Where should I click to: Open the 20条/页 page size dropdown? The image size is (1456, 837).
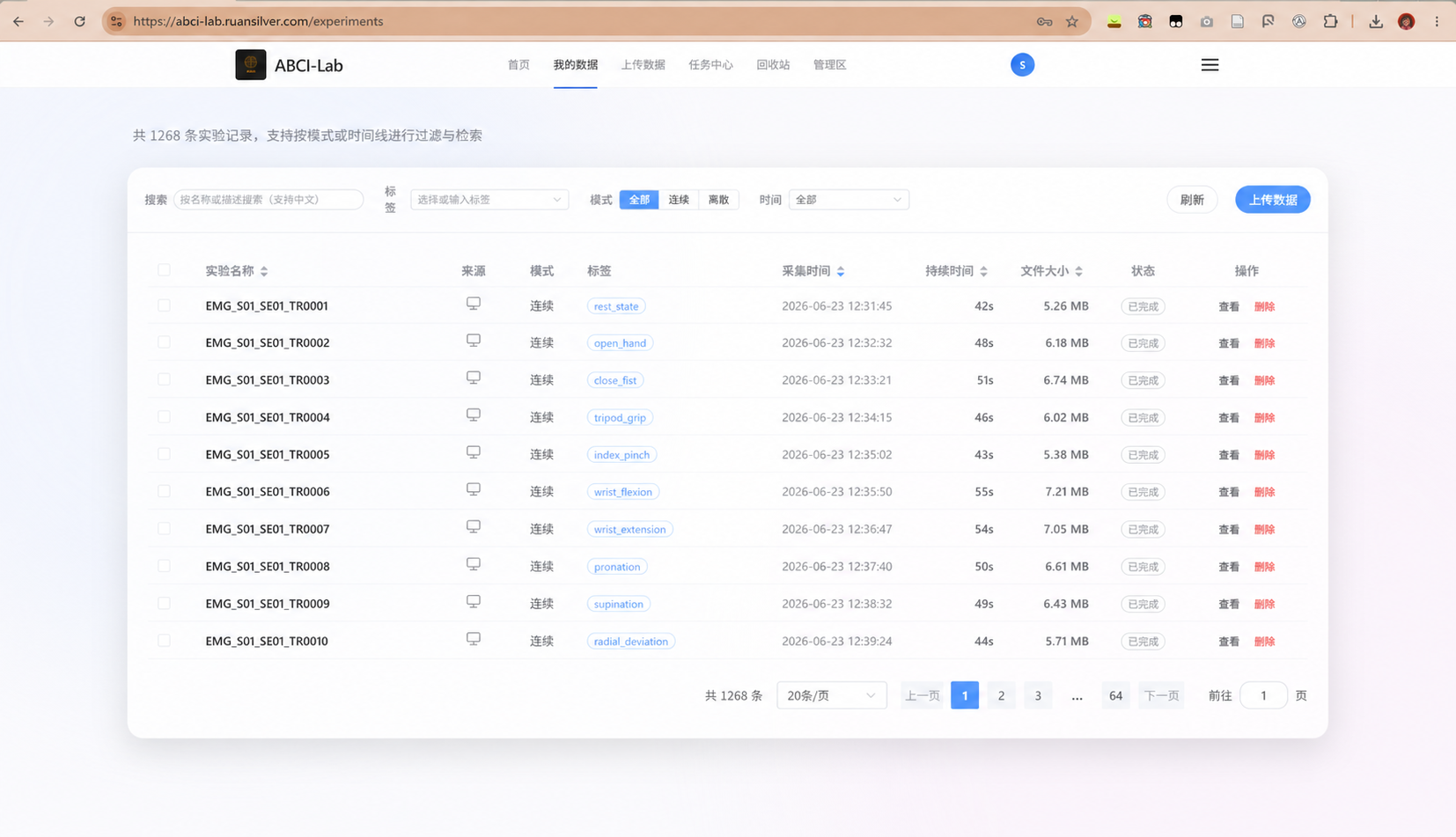831,695
